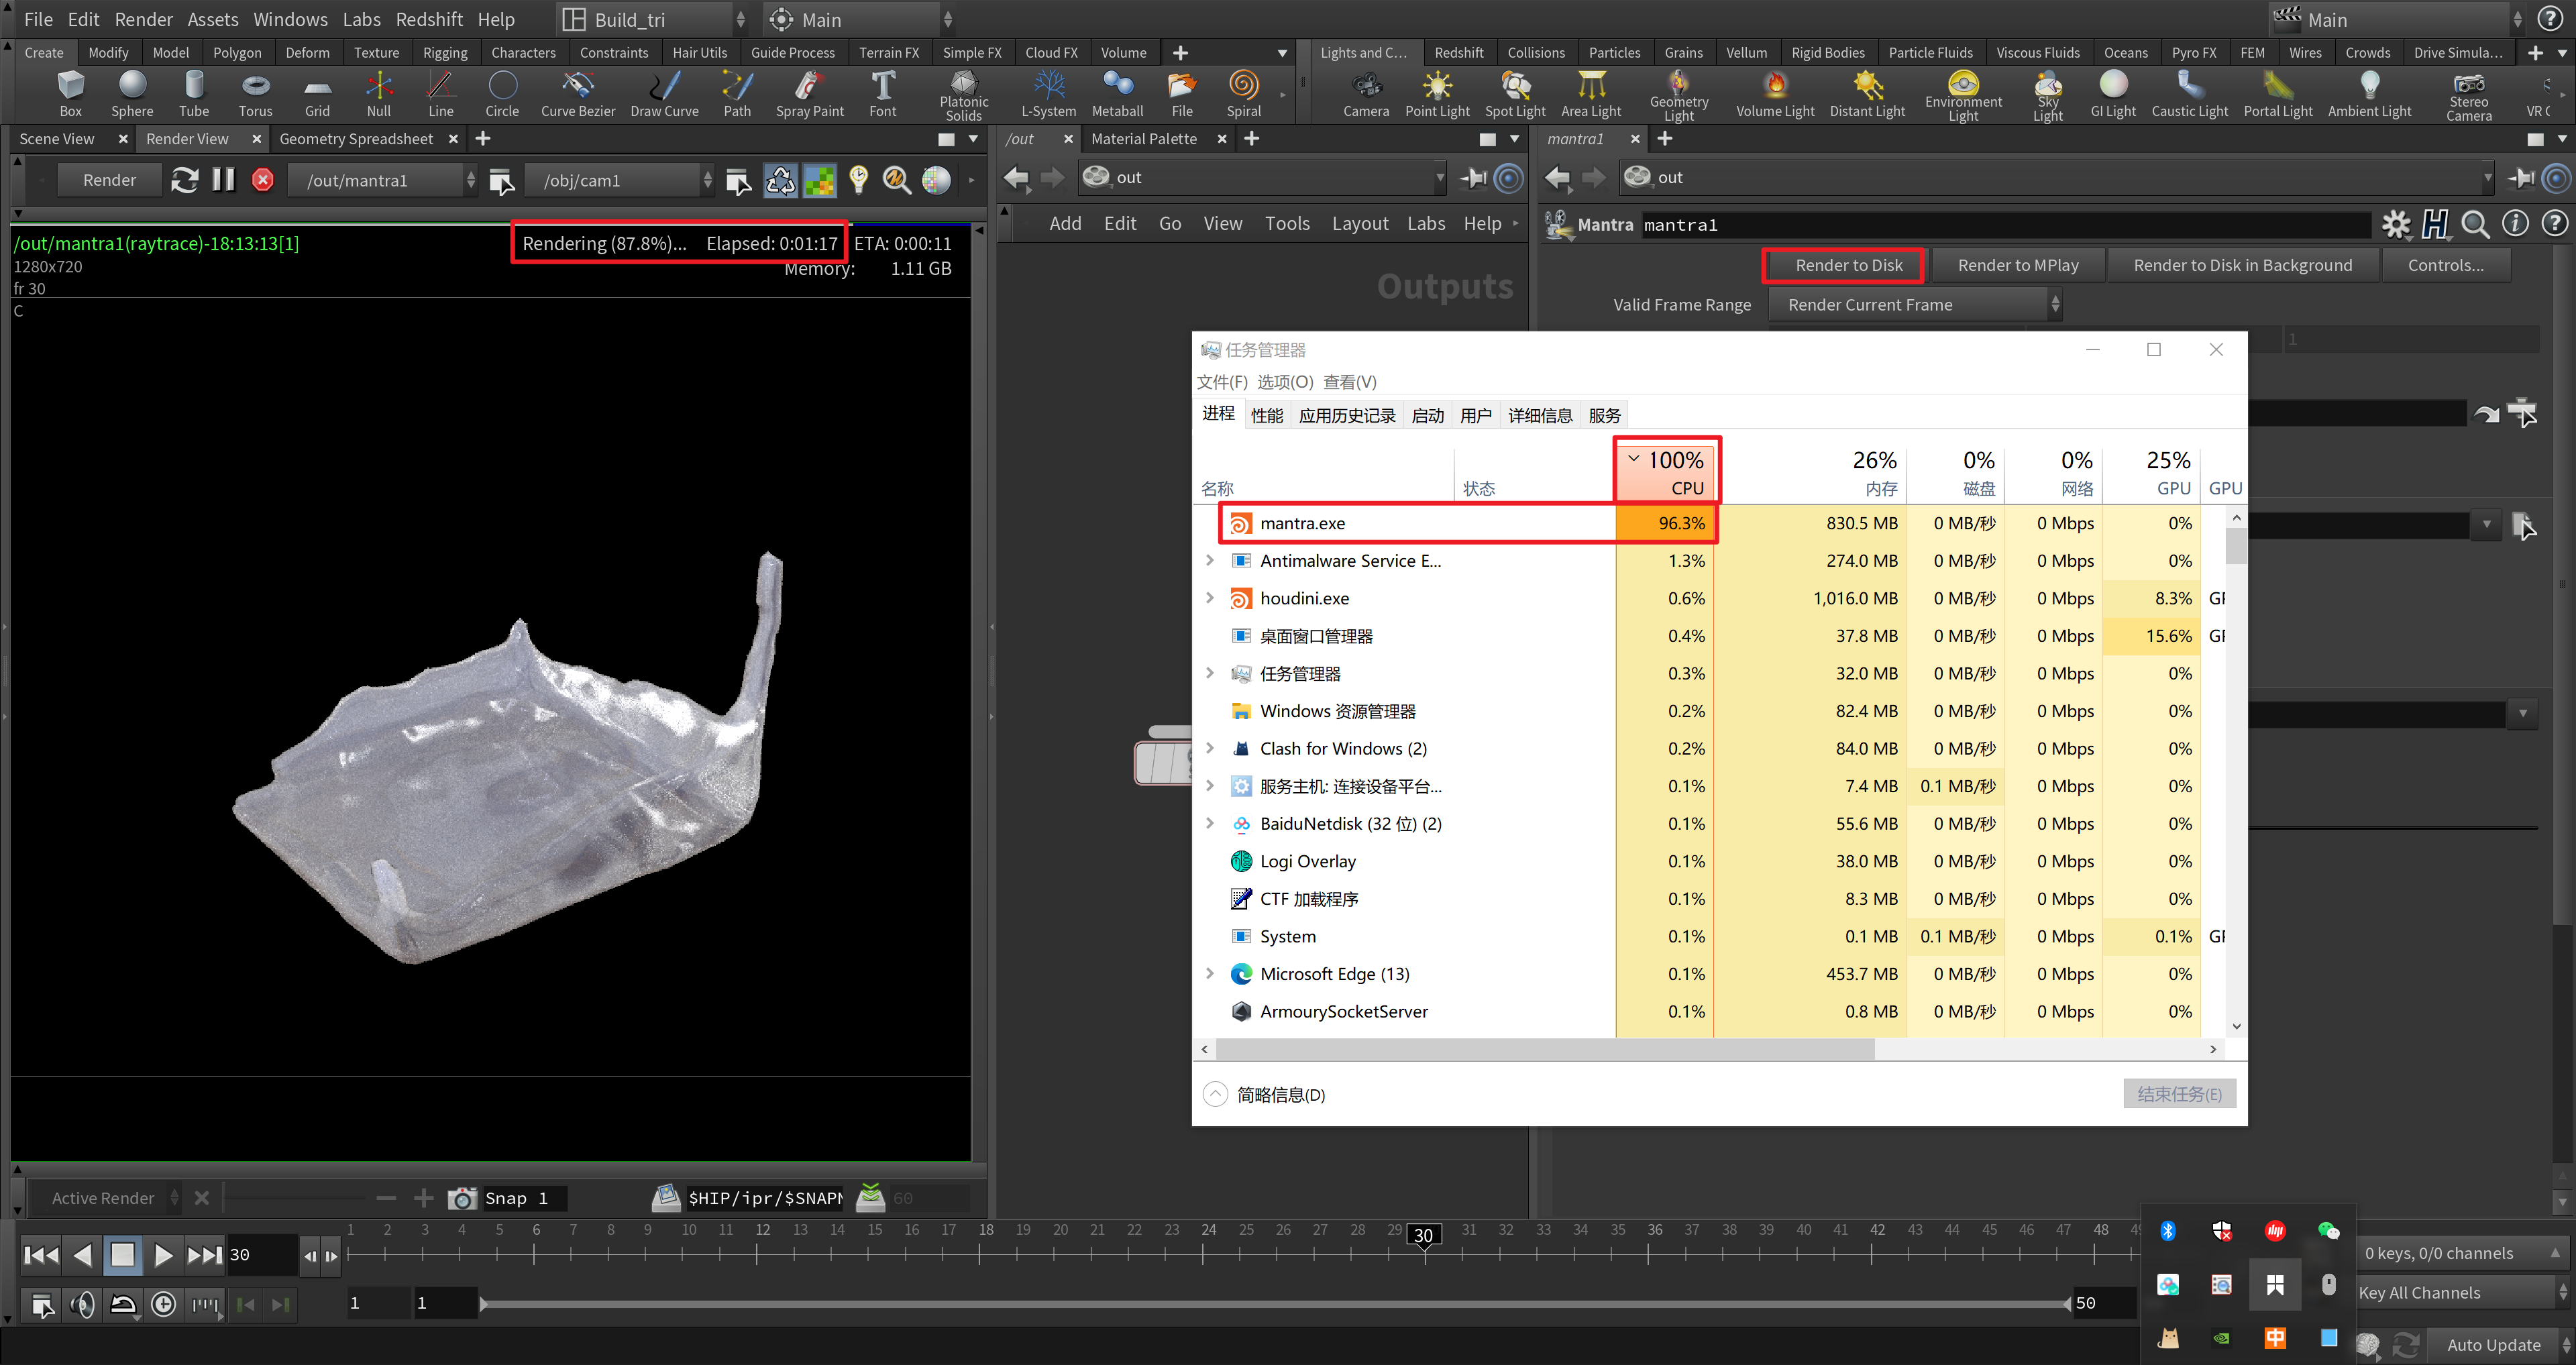Expand the Antimalware Service process

(1209, 560)
